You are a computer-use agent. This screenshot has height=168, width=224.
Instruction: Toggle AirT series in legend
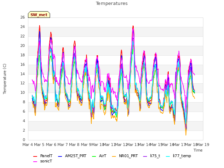coord(99,156)
